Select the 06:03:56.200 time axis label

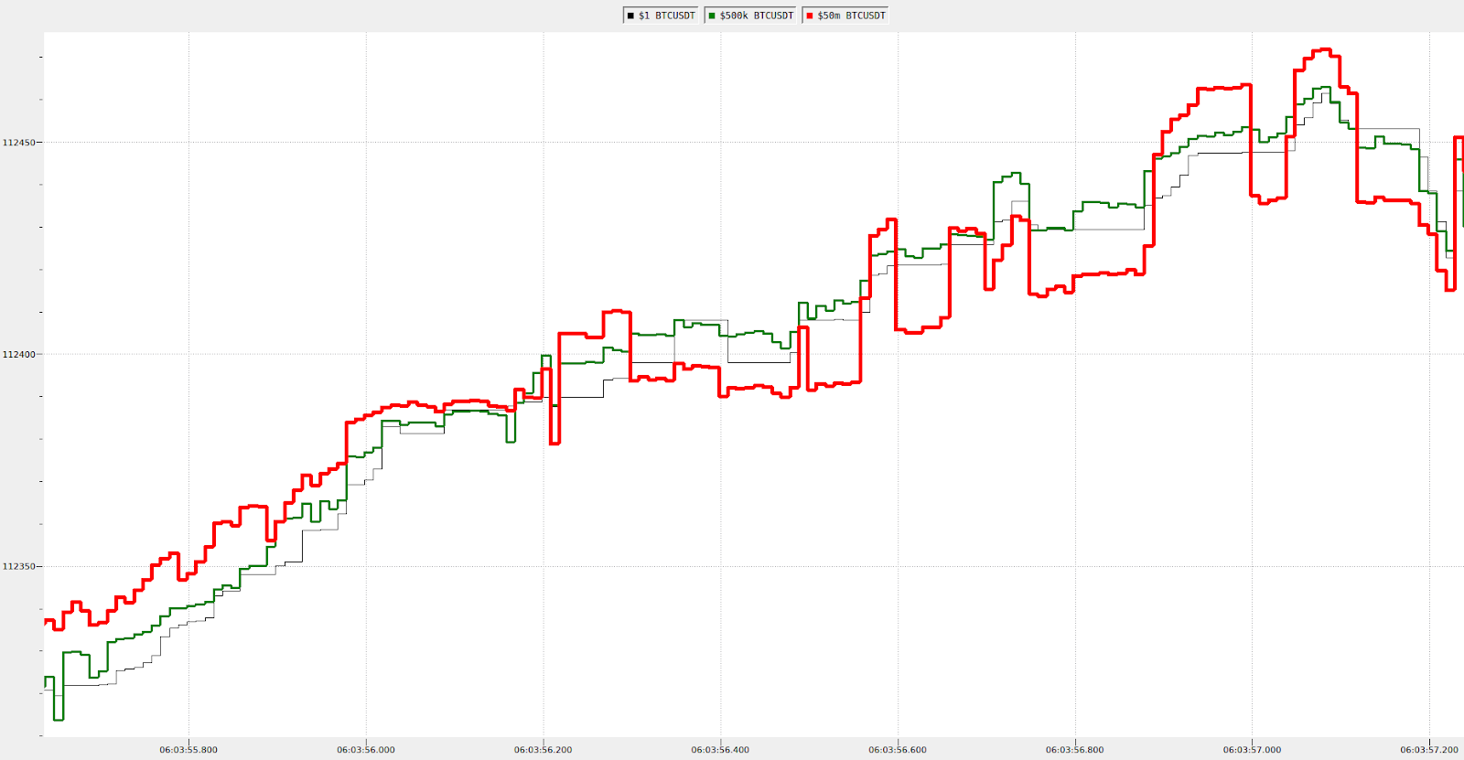543,750
